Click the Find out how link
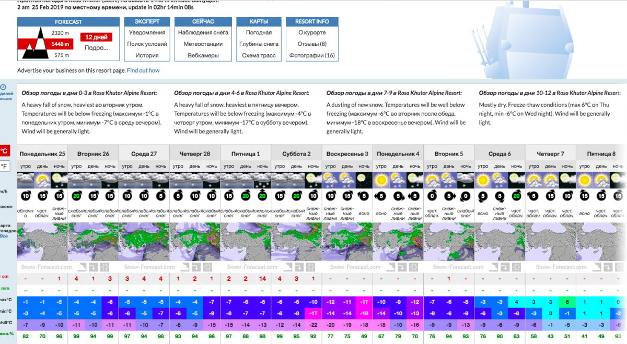The width and height of the screenshot is (627, 344). point(143,70)
